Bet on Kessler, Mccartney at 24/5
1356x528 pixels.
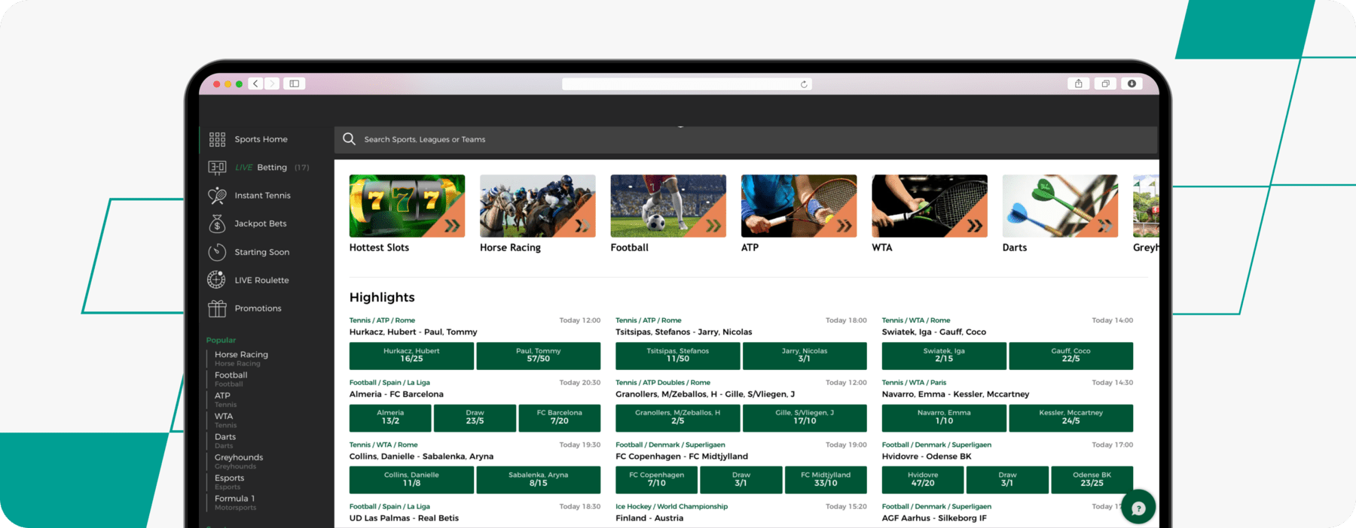click(1071, 417)
